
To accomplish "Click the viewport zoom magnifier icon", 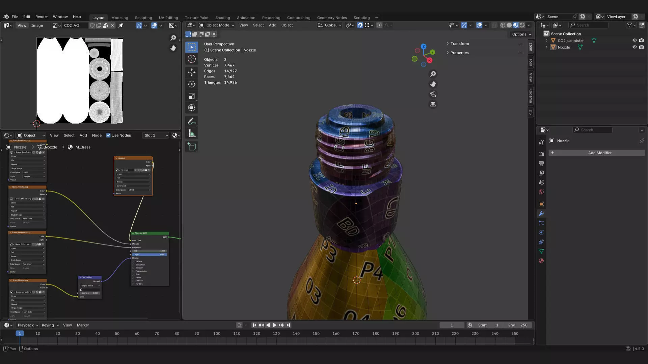I will coord(433,74).
